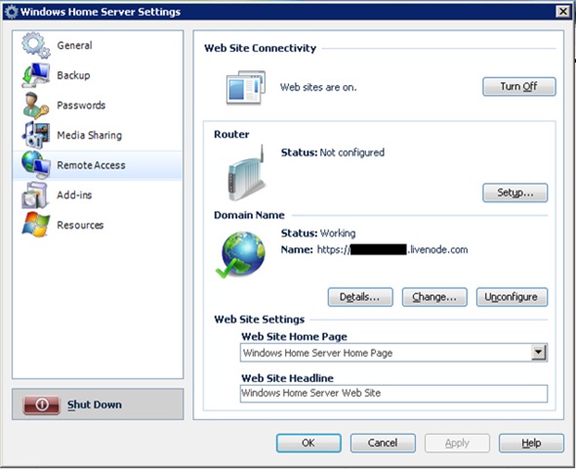This screenshot has height=469, width=576.
Task: Click the Web Site Home Page label
Action: coord(294,337)
